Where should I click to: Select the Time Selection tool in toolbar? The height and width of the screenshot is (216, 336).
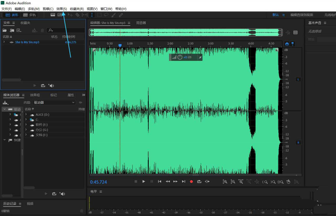(x=92, y=15)
